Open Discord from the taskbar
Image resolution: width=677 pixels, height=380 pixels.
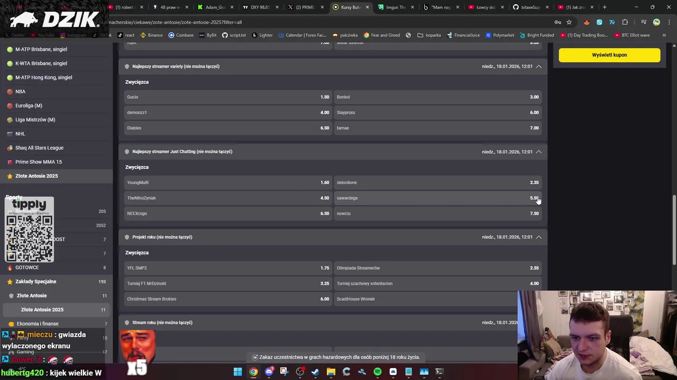(x=269, y=372)
